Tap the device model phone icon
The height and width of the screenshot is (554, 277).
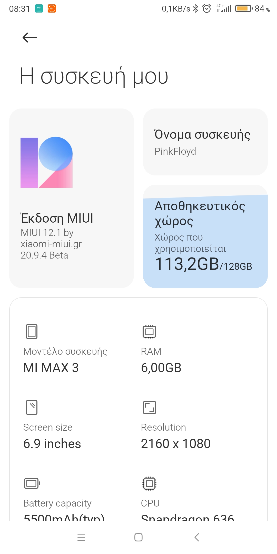[32, 331]
